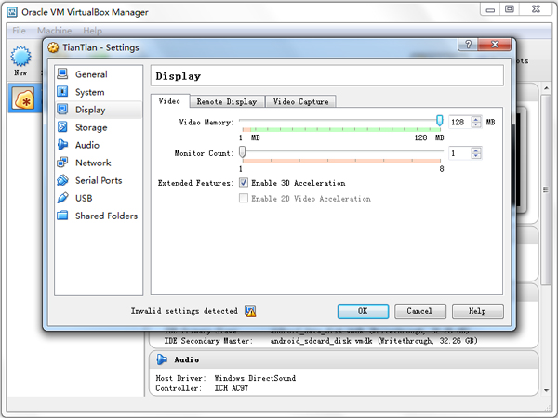The width and height of the screenshot is (558, 418).
Task: Switch to the Video tab
Action: pos(169,101)
